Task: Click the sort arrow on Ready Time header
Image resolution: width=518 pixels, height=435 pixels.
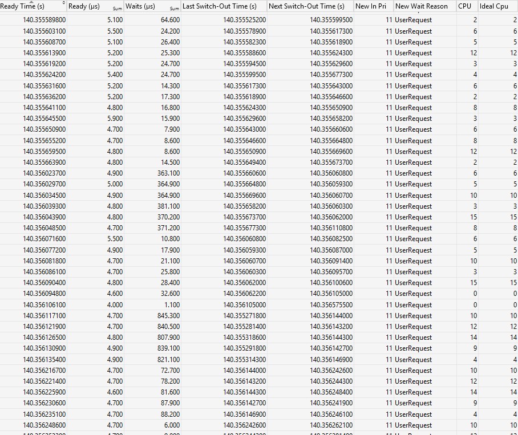Action: (x=32, y=2)
